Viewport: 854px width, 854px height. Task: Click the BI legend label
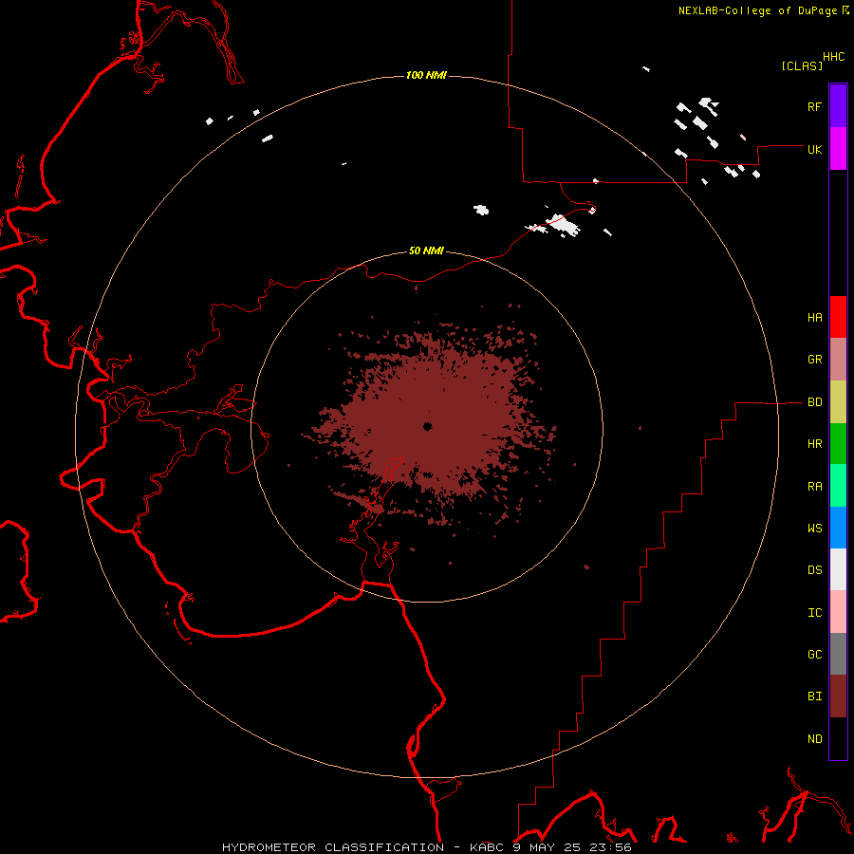click(x=814, y=696)
